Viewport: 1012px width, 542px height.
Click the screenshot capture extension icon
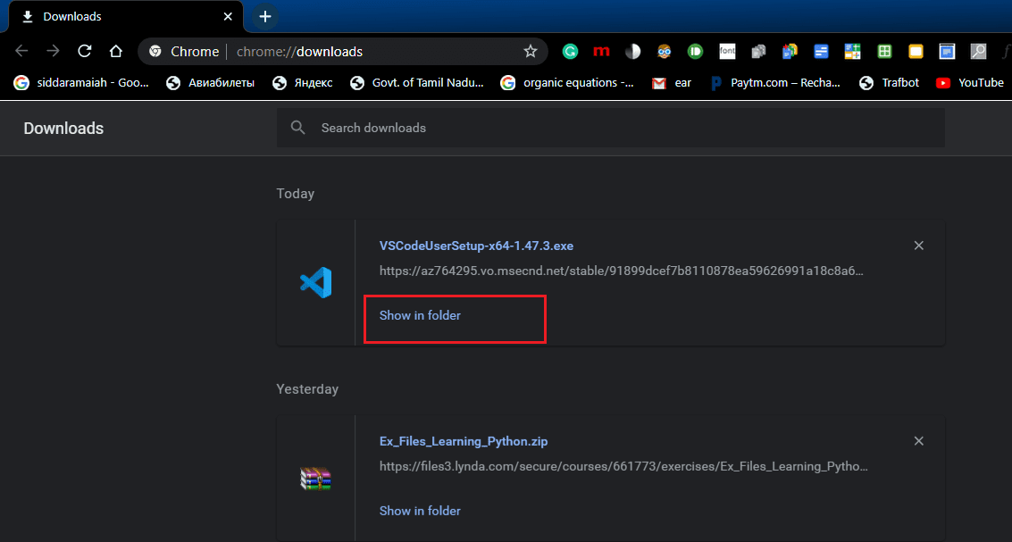(946, 51)
